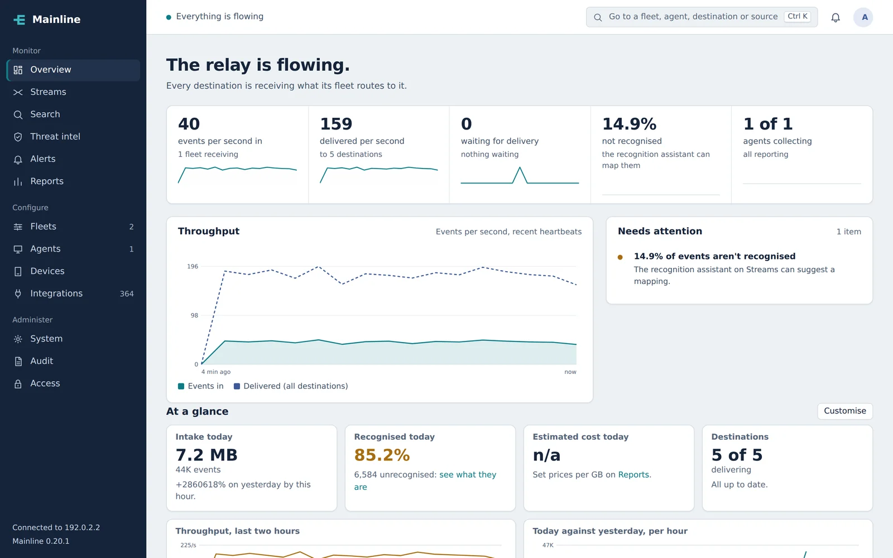Open the Overview grid icon
Screen dimensions: 893x558
pos(18,70)
